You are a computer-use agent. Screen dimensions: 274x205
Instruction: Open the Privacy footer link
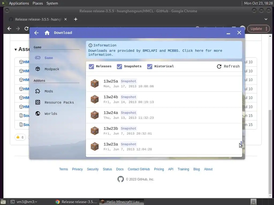[x=77, y=169]
